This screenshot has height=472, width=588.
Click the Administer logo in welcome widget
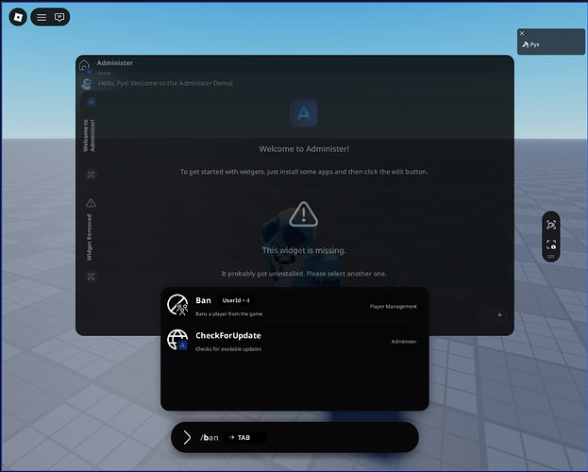[x=303, y=113]
